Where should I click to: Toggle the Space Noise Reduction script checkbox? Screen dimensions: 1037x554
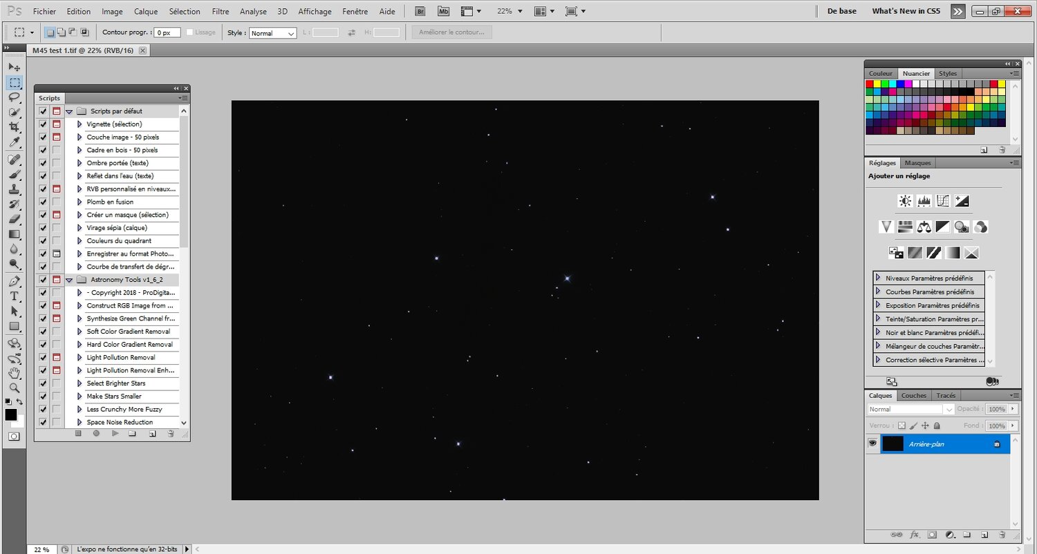point(44,422)
